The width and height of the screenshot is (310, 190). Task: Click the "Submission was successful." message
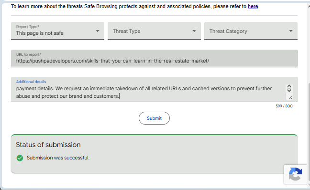58,158
